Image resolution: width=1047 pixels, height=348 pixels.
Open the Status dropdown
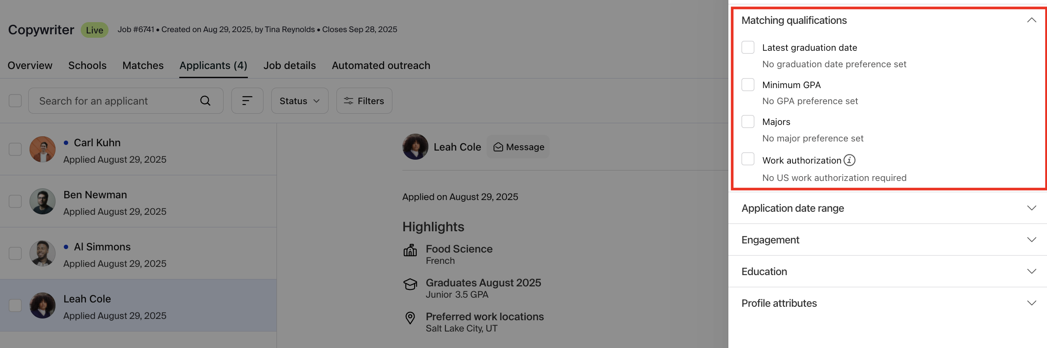[300, 101]
